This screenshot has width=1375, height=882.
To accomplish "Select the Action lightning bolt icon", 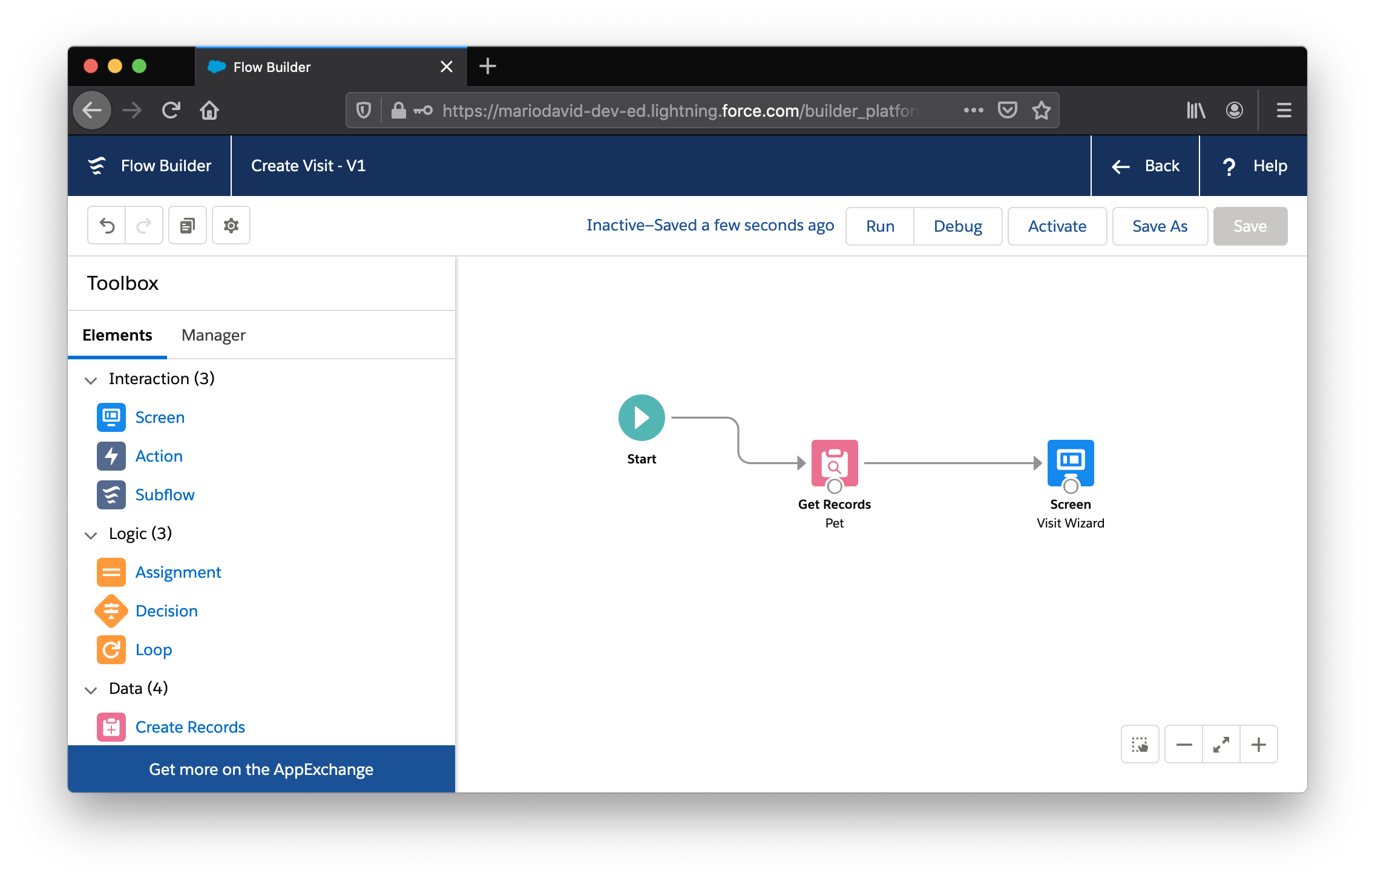I will 111,456.
